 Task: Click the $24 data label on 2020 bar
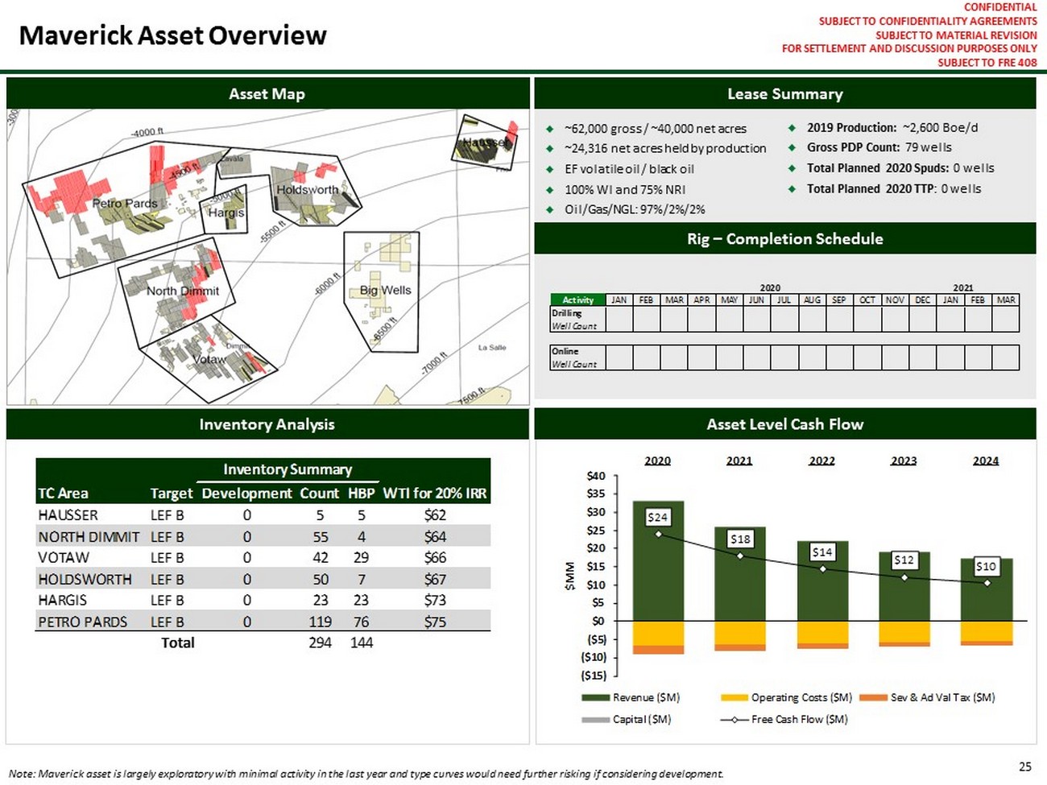(658, 518)
